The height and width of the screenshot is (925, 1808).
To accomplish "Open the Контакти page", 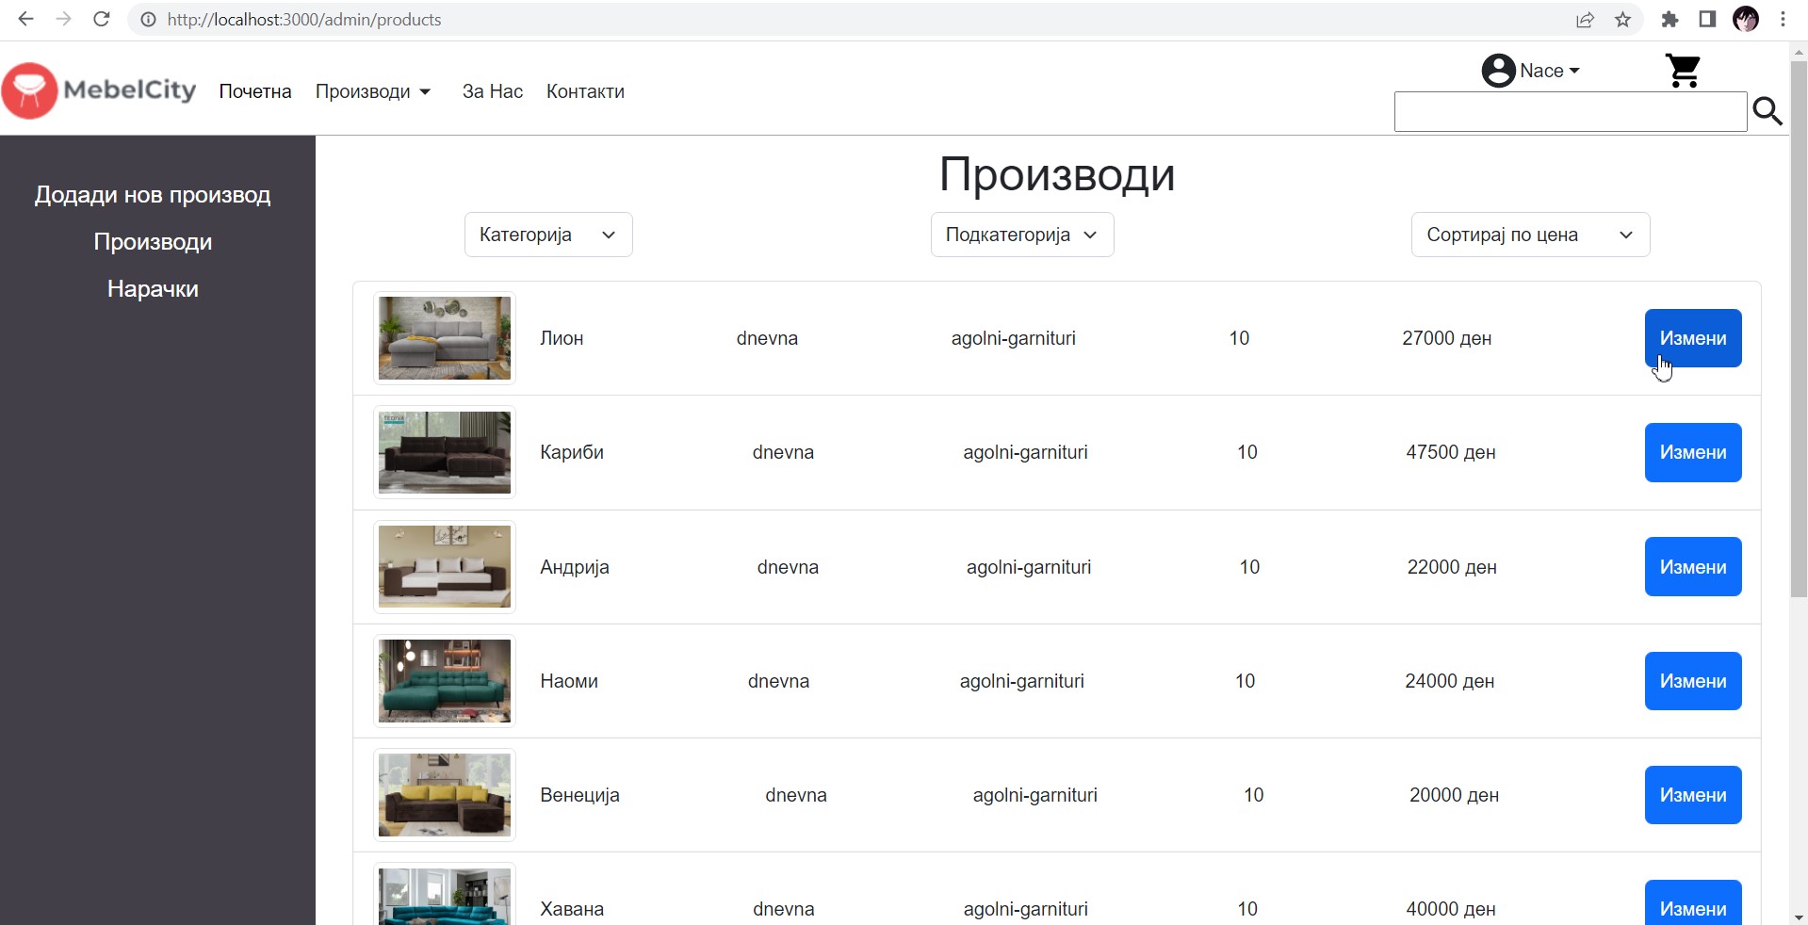I will (x=585, y=91).
